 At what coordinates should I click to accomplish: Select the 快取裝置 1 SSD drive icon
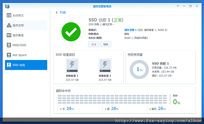tap(72, 66)
